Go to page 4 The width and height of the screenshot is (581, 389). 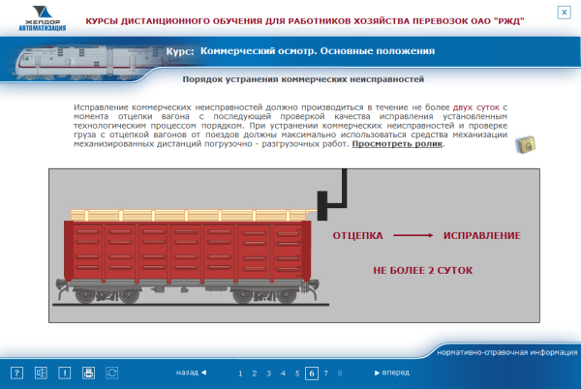[283, 374]
